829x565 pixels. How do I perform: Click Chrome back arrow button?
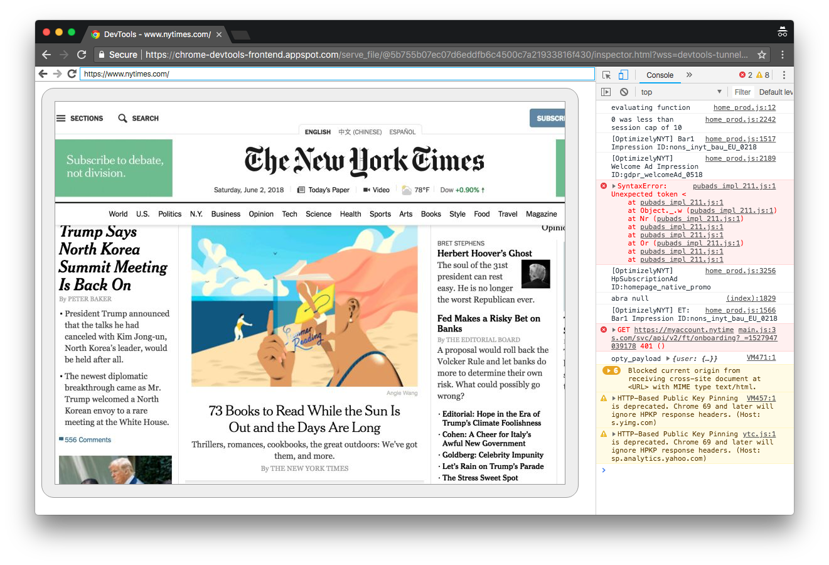tap(46, 55)
